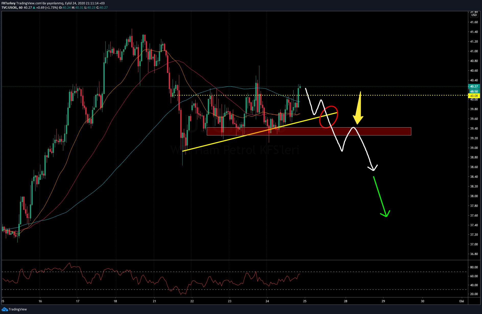Select the L:40.23 low value in header
The width and height of the screenshot is (482, 314).
[90, 8]
